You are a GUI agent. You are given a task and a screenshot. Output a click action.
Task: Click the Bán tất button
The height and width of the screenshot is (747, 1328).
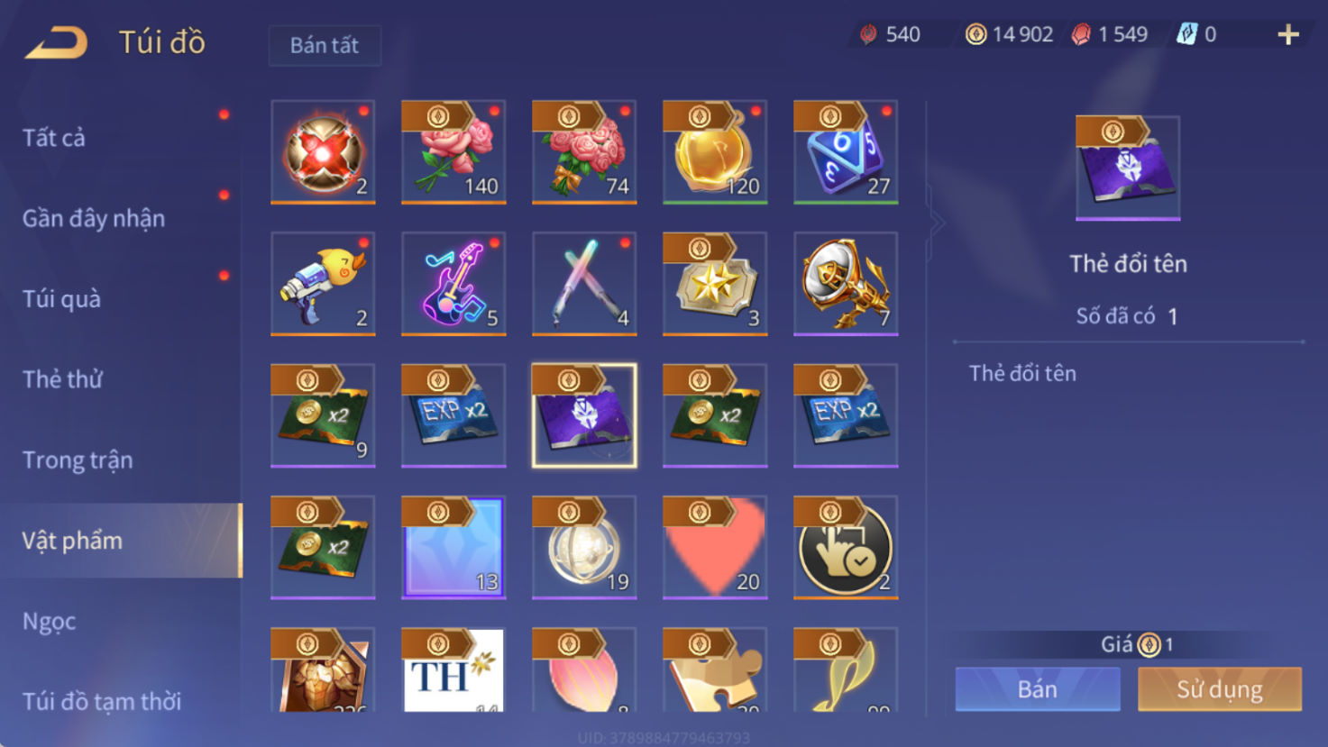point(325,45)
